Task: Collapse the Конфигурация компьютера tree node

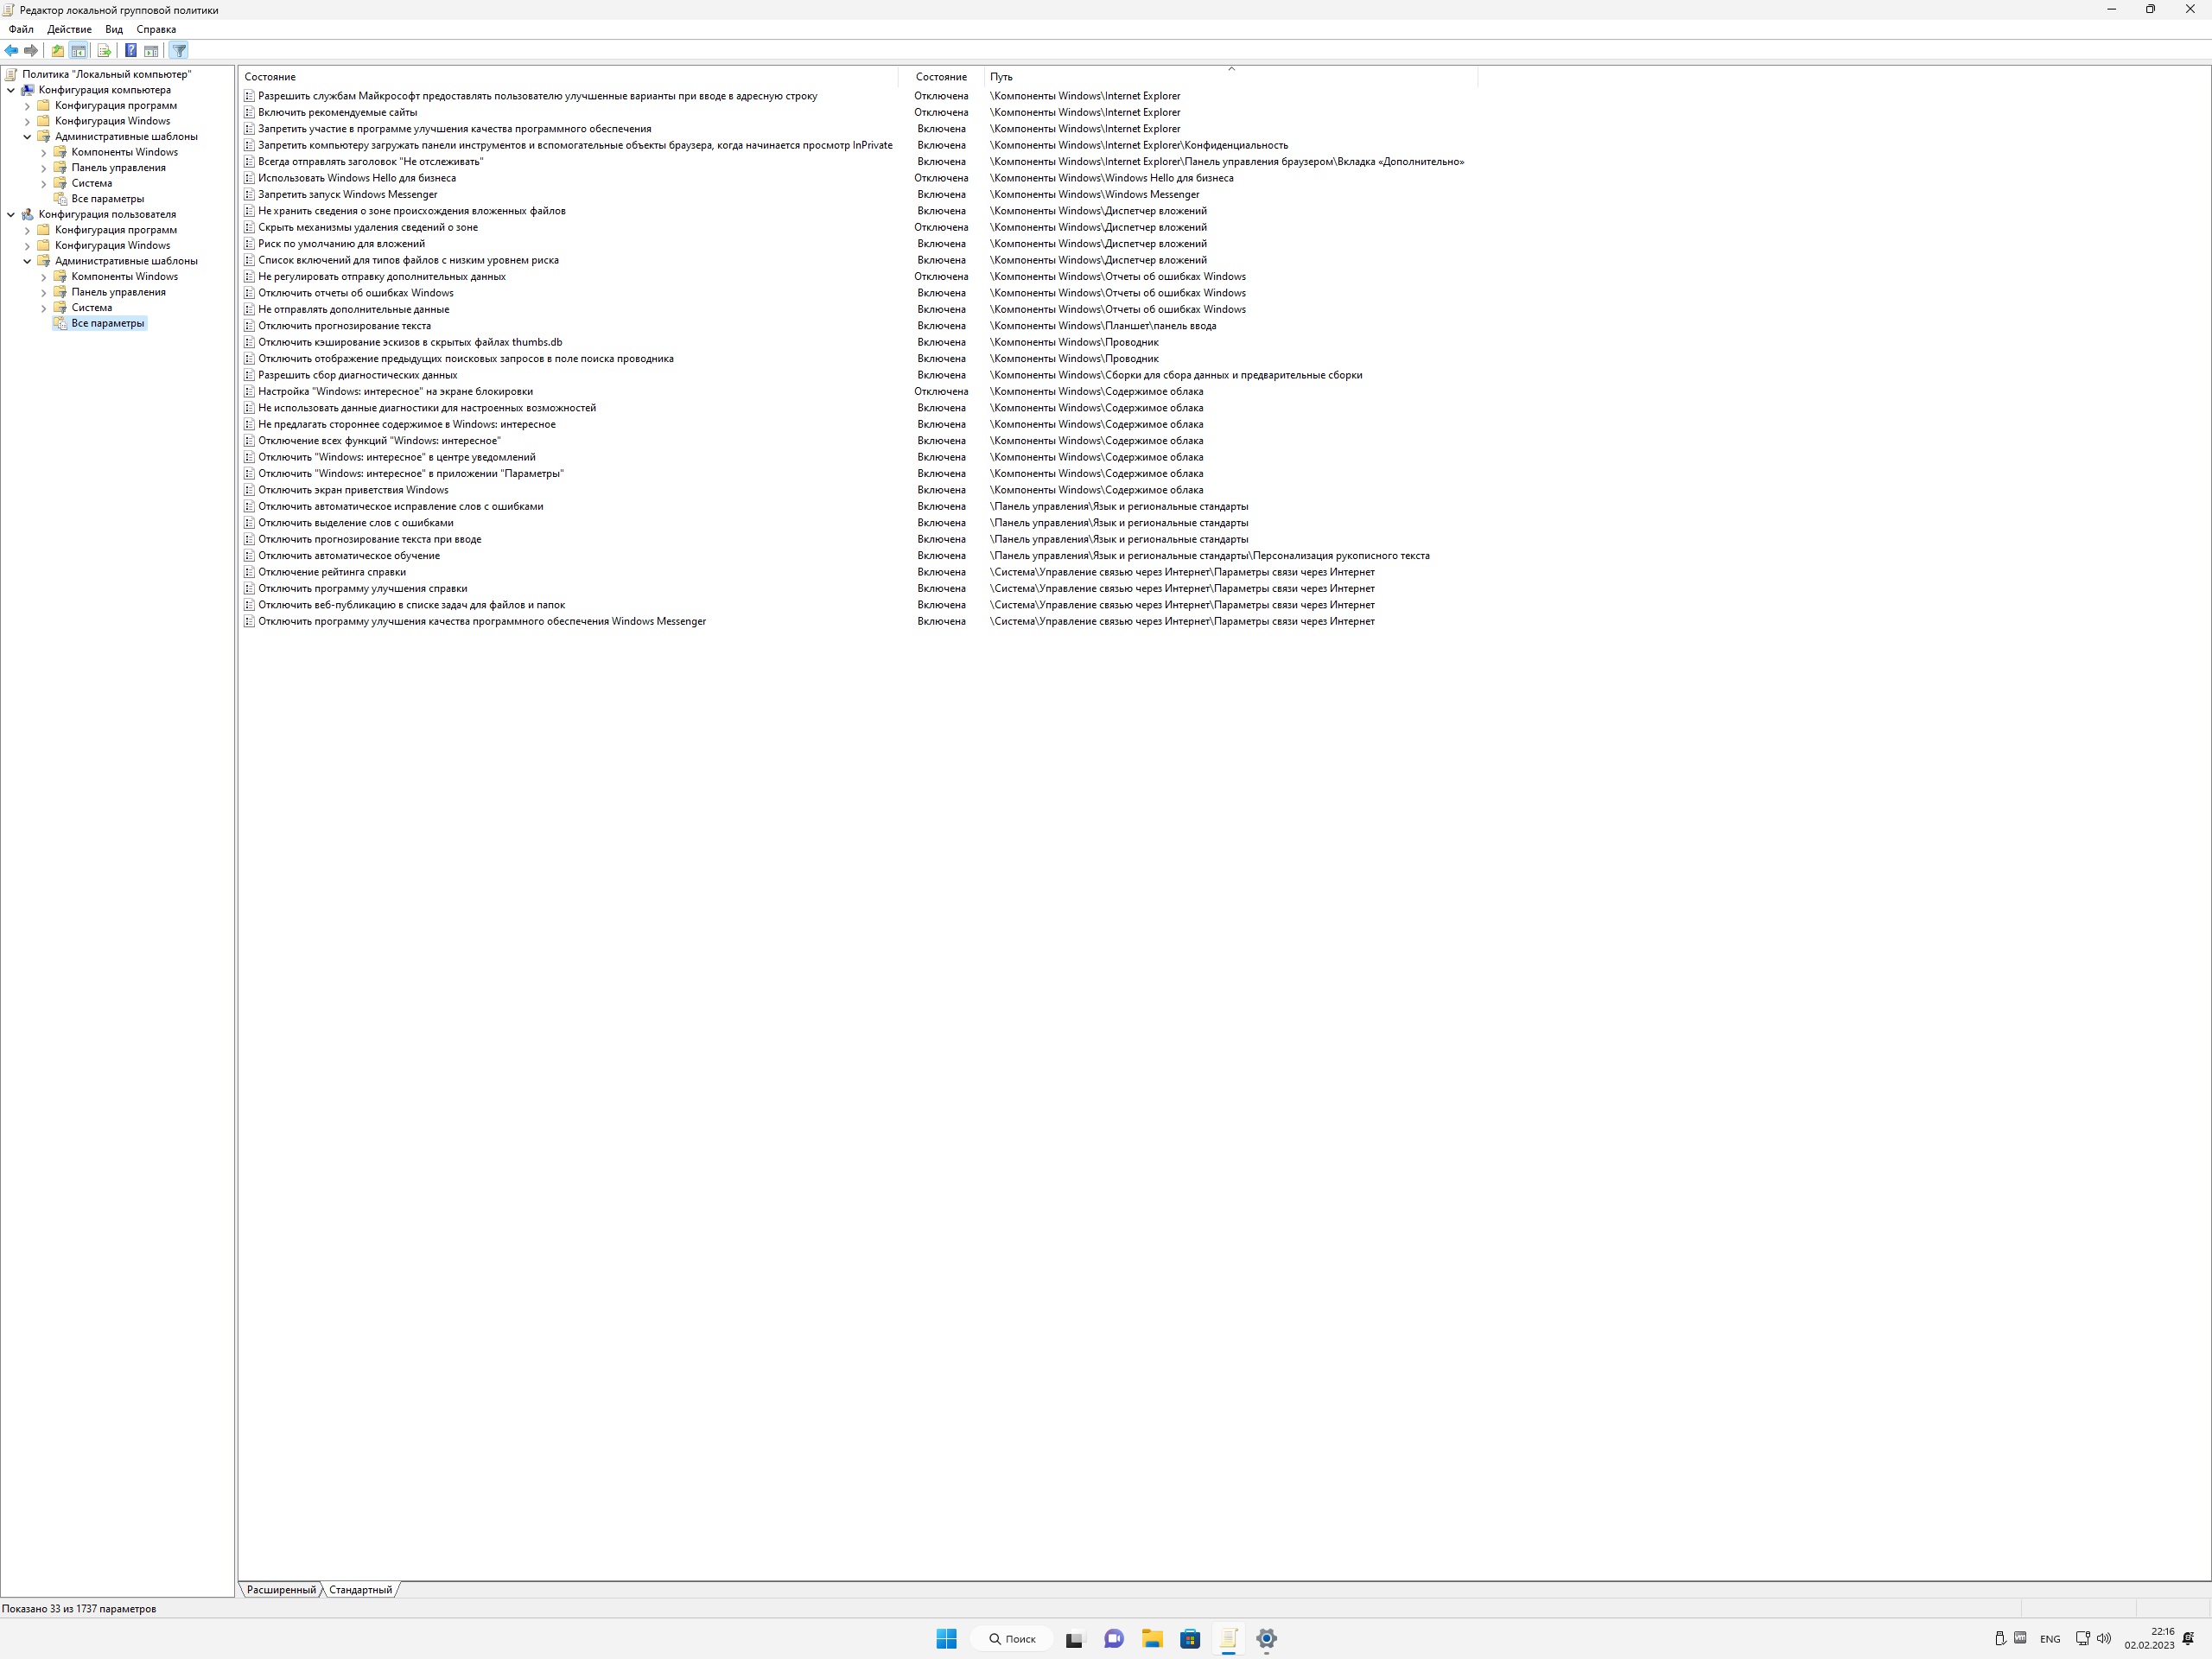Action: (11, 90)
